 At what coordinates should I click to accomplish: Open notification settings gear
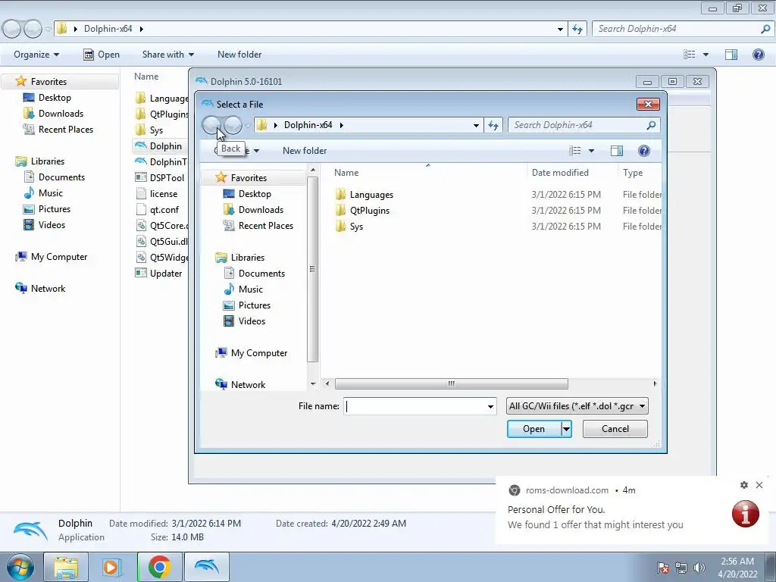(744, 485)
